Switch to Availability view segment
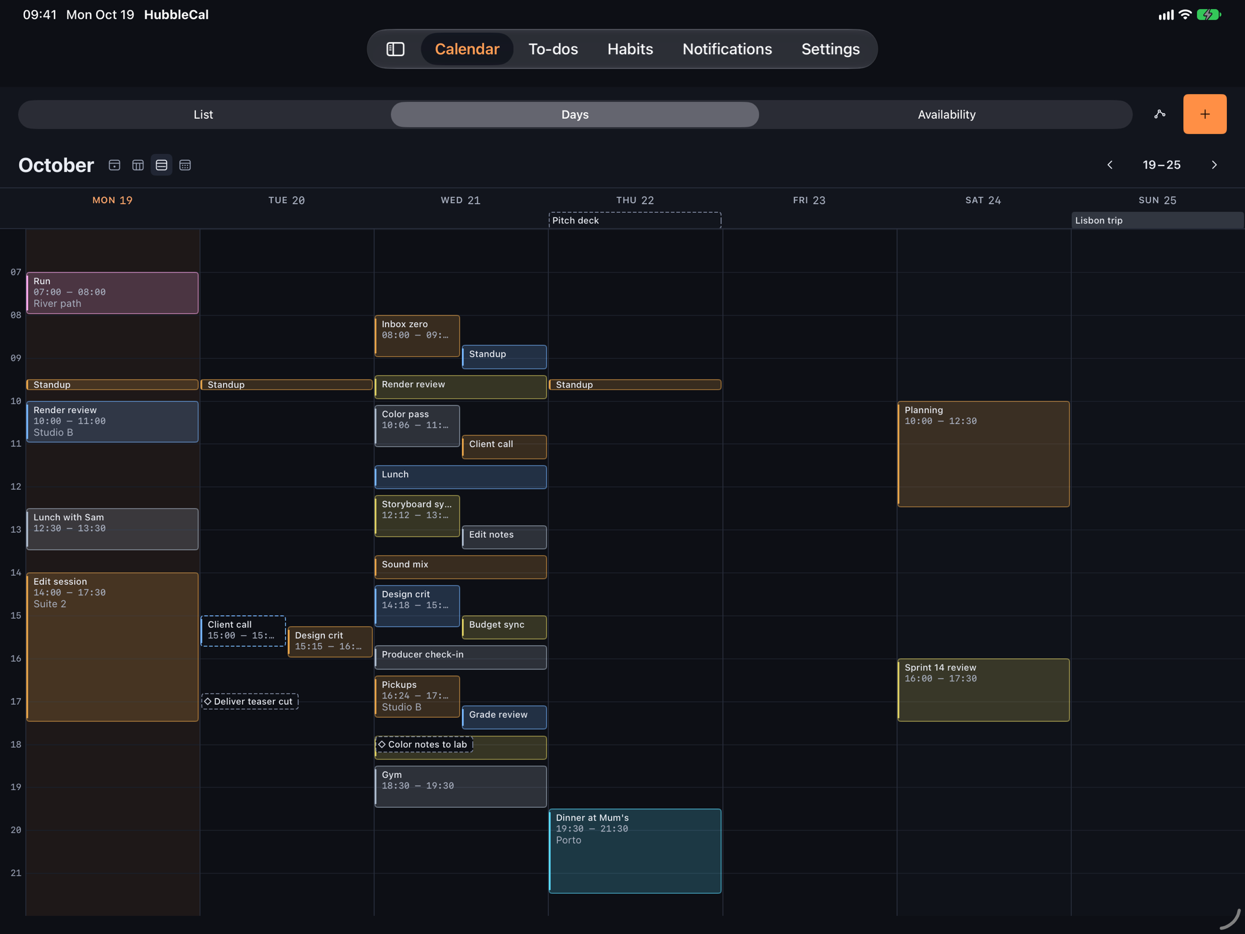Image resolution: width=1245 pixels, height=934 pixels. pos(946,115)
